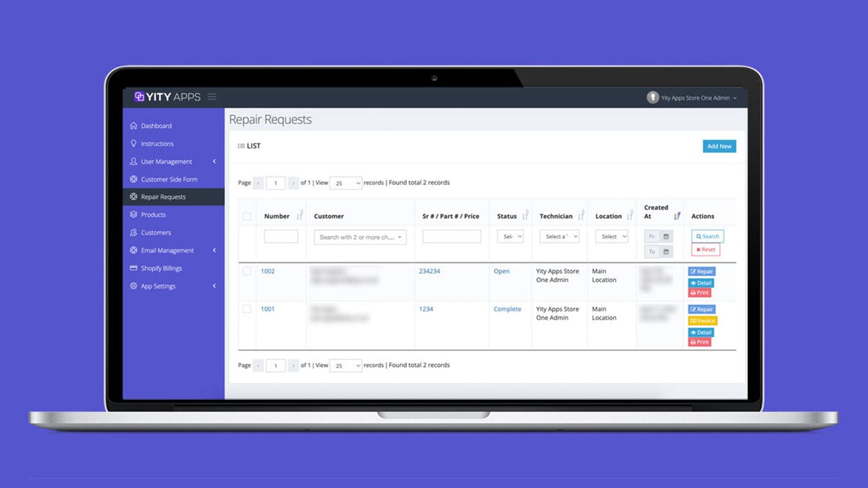Screen dimensions: 868x488
Task: Click the hamburger menu icon beside Yity Apps logo
Action: click(x=212, y=97)
